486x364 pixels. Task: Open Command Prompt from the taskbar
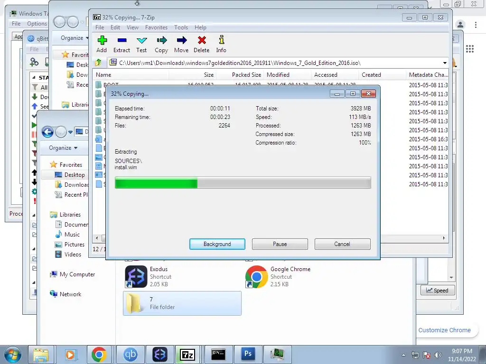click(x=218, y=355)
